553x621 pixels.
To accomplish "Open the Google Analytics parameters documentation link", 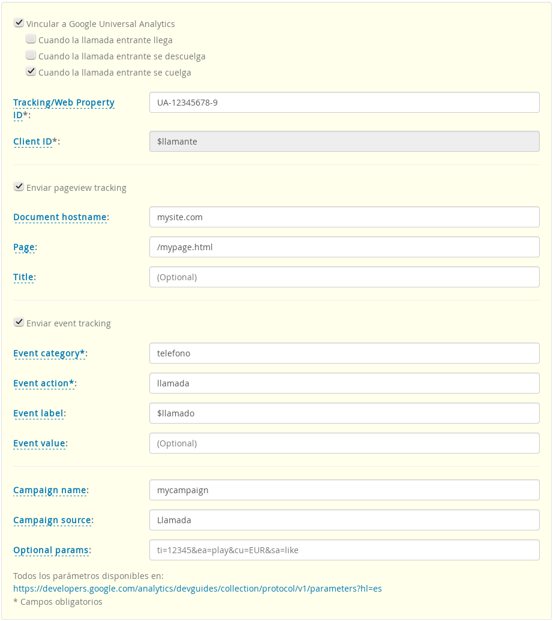I will [197, 589].
